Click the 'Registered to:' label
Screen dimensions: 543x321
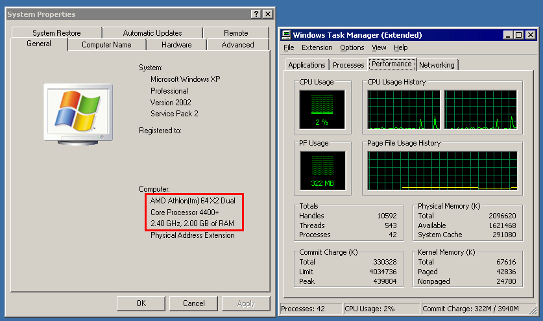[160, 131]
